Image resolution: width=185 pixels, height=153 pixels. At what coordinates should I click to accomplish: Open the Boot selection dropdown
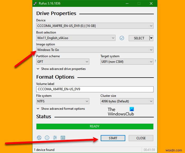click(76, 38)
